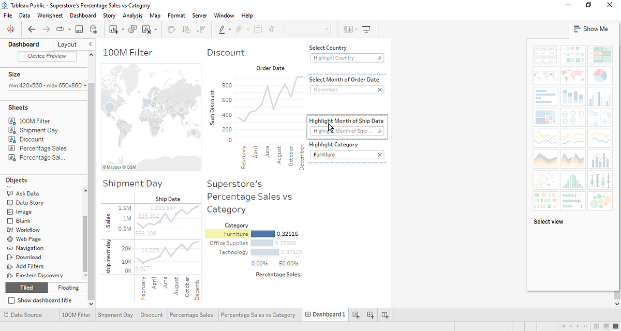The image size is (621, 331).
Task: Click the New Story icon in bottom tab bar
Action: (386, 314)
